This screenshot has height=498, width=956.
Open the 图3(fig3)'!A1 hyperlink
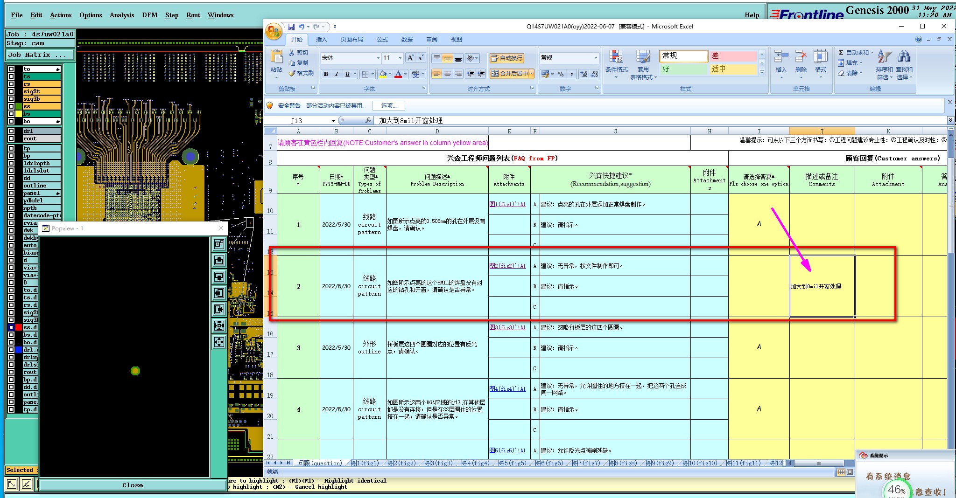pos(507,327)
